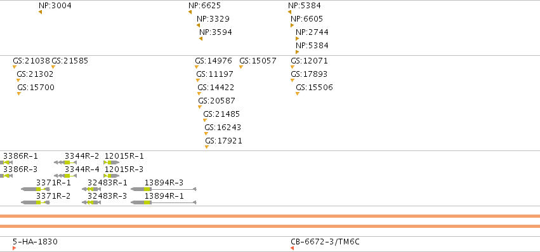Click the GS:17921 insertion marker
This screenshot has height=252, width=540.
coord(207,147)
